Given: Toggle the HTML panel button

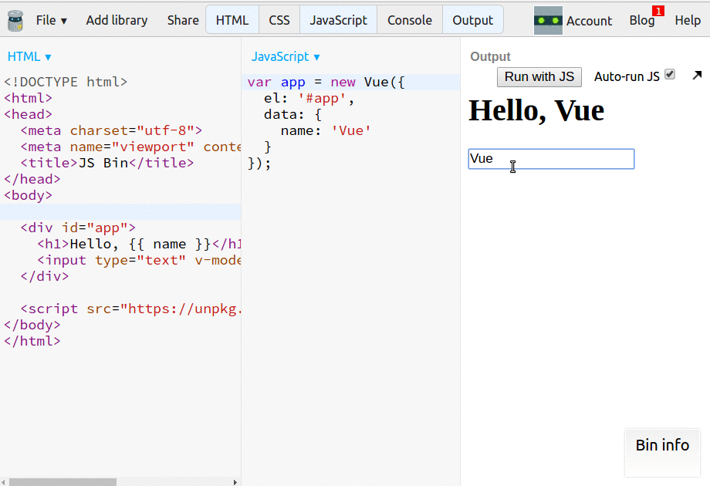Looking at the screenshot, I should pos(232,20).
